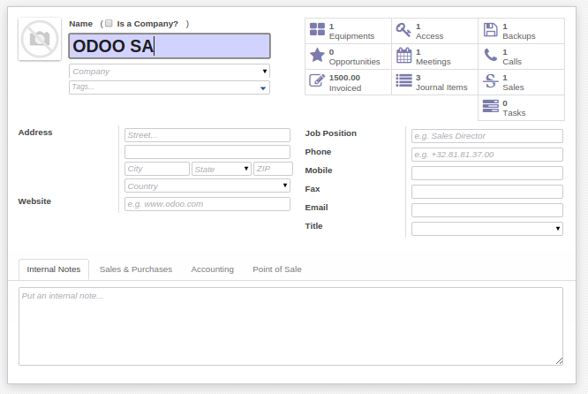
Task: Open the Opportunities star icon
Action: 317,56
